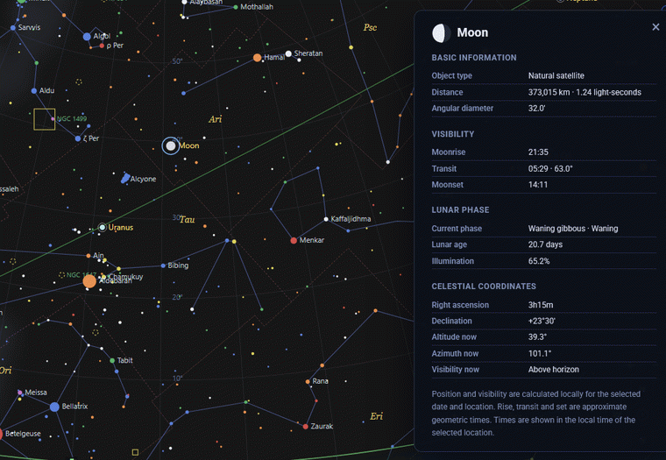Select the Zaurak star
The image size is (666, 460).
(x=305, y=427)
